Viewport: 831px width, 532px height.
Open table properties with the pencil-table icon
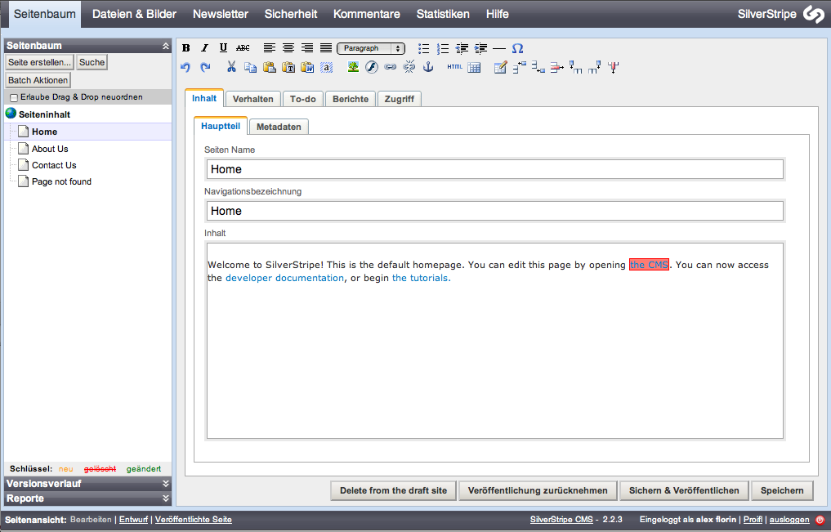(500, 67)
